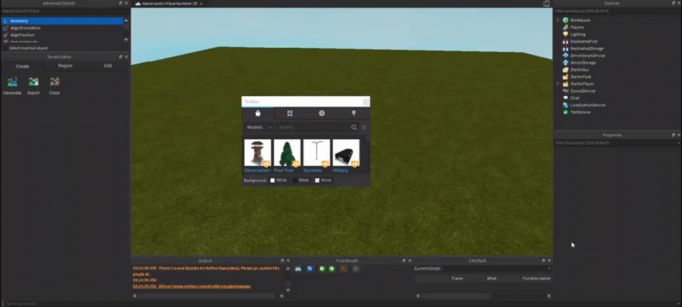682x307 pixels.
Task: Click the Advanced Objects list up arrow
Action: point(126,20)
